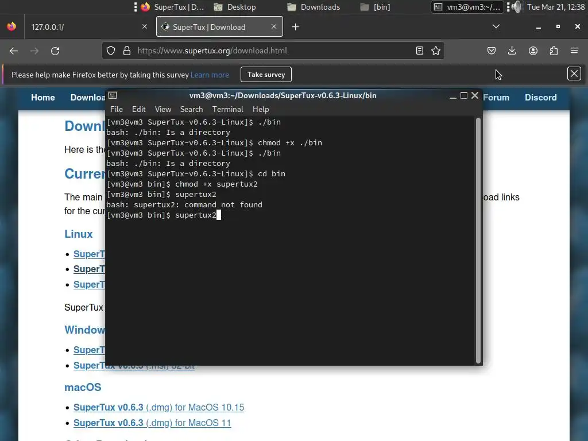Follow the Learn more survey link
Viewport: 588px width, 441px height.
[x=210, y=75]
